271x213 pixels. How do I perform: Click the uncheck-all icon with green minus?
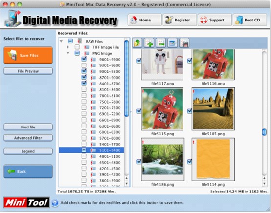click(161, 43)
